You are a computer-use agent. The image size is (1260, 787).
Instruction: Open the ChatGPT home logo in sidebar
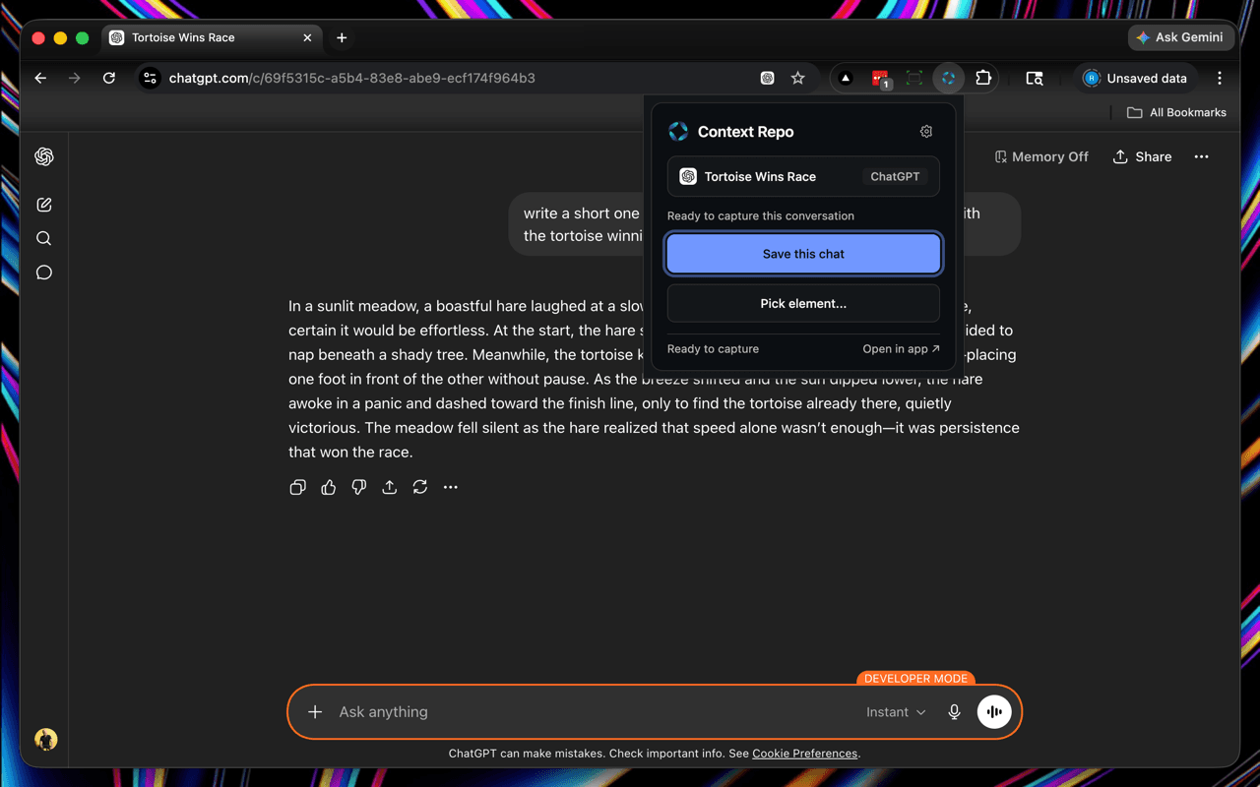pyautogui.click(x=44, y=156)
